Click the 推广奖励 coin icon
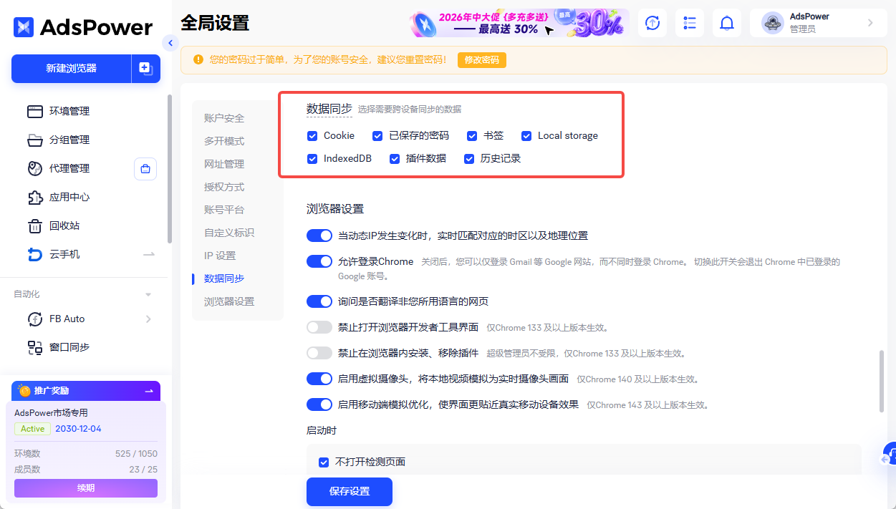The height and width of the screenshot is (509, 896). tap(24, 391)
